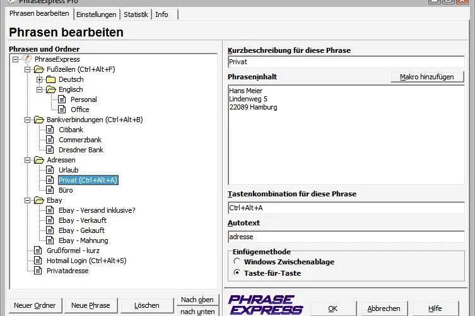
Task: Click the Fußzeilen folder icon
Action: pyautogui.click(x=38, y=69)
